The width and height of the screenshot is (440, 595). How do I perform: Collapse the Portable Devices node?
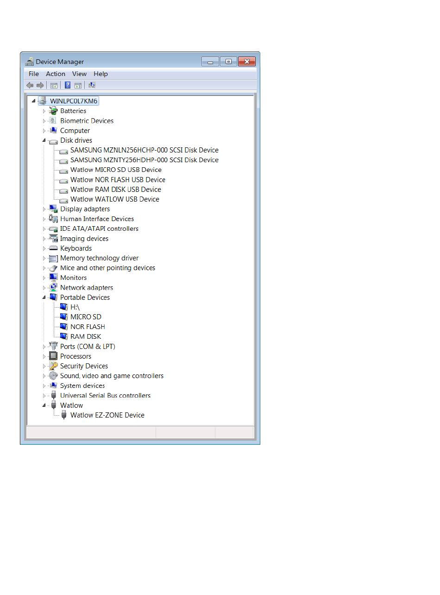point(44,297)
